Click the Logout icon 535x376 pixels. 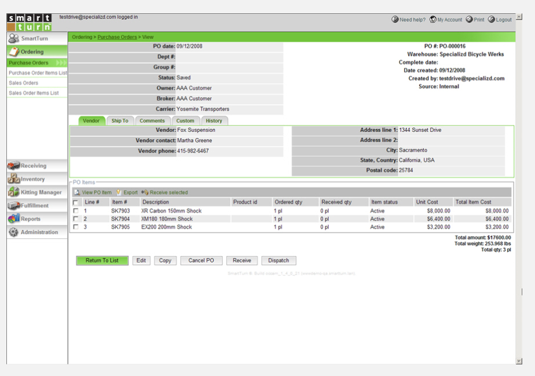tap(492, 19)
